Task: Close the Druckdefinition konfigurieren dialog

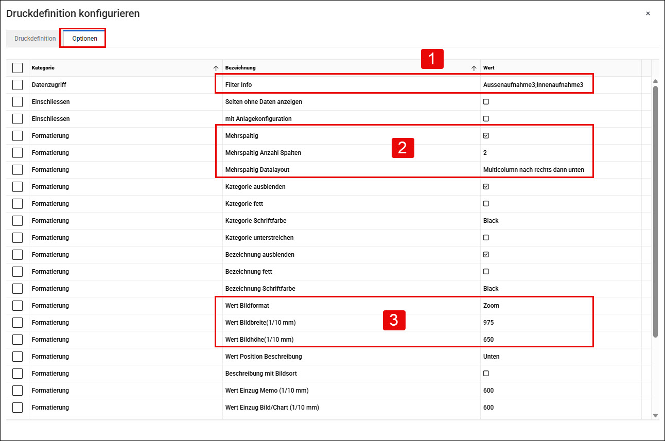Action: [x=648, y=14]
